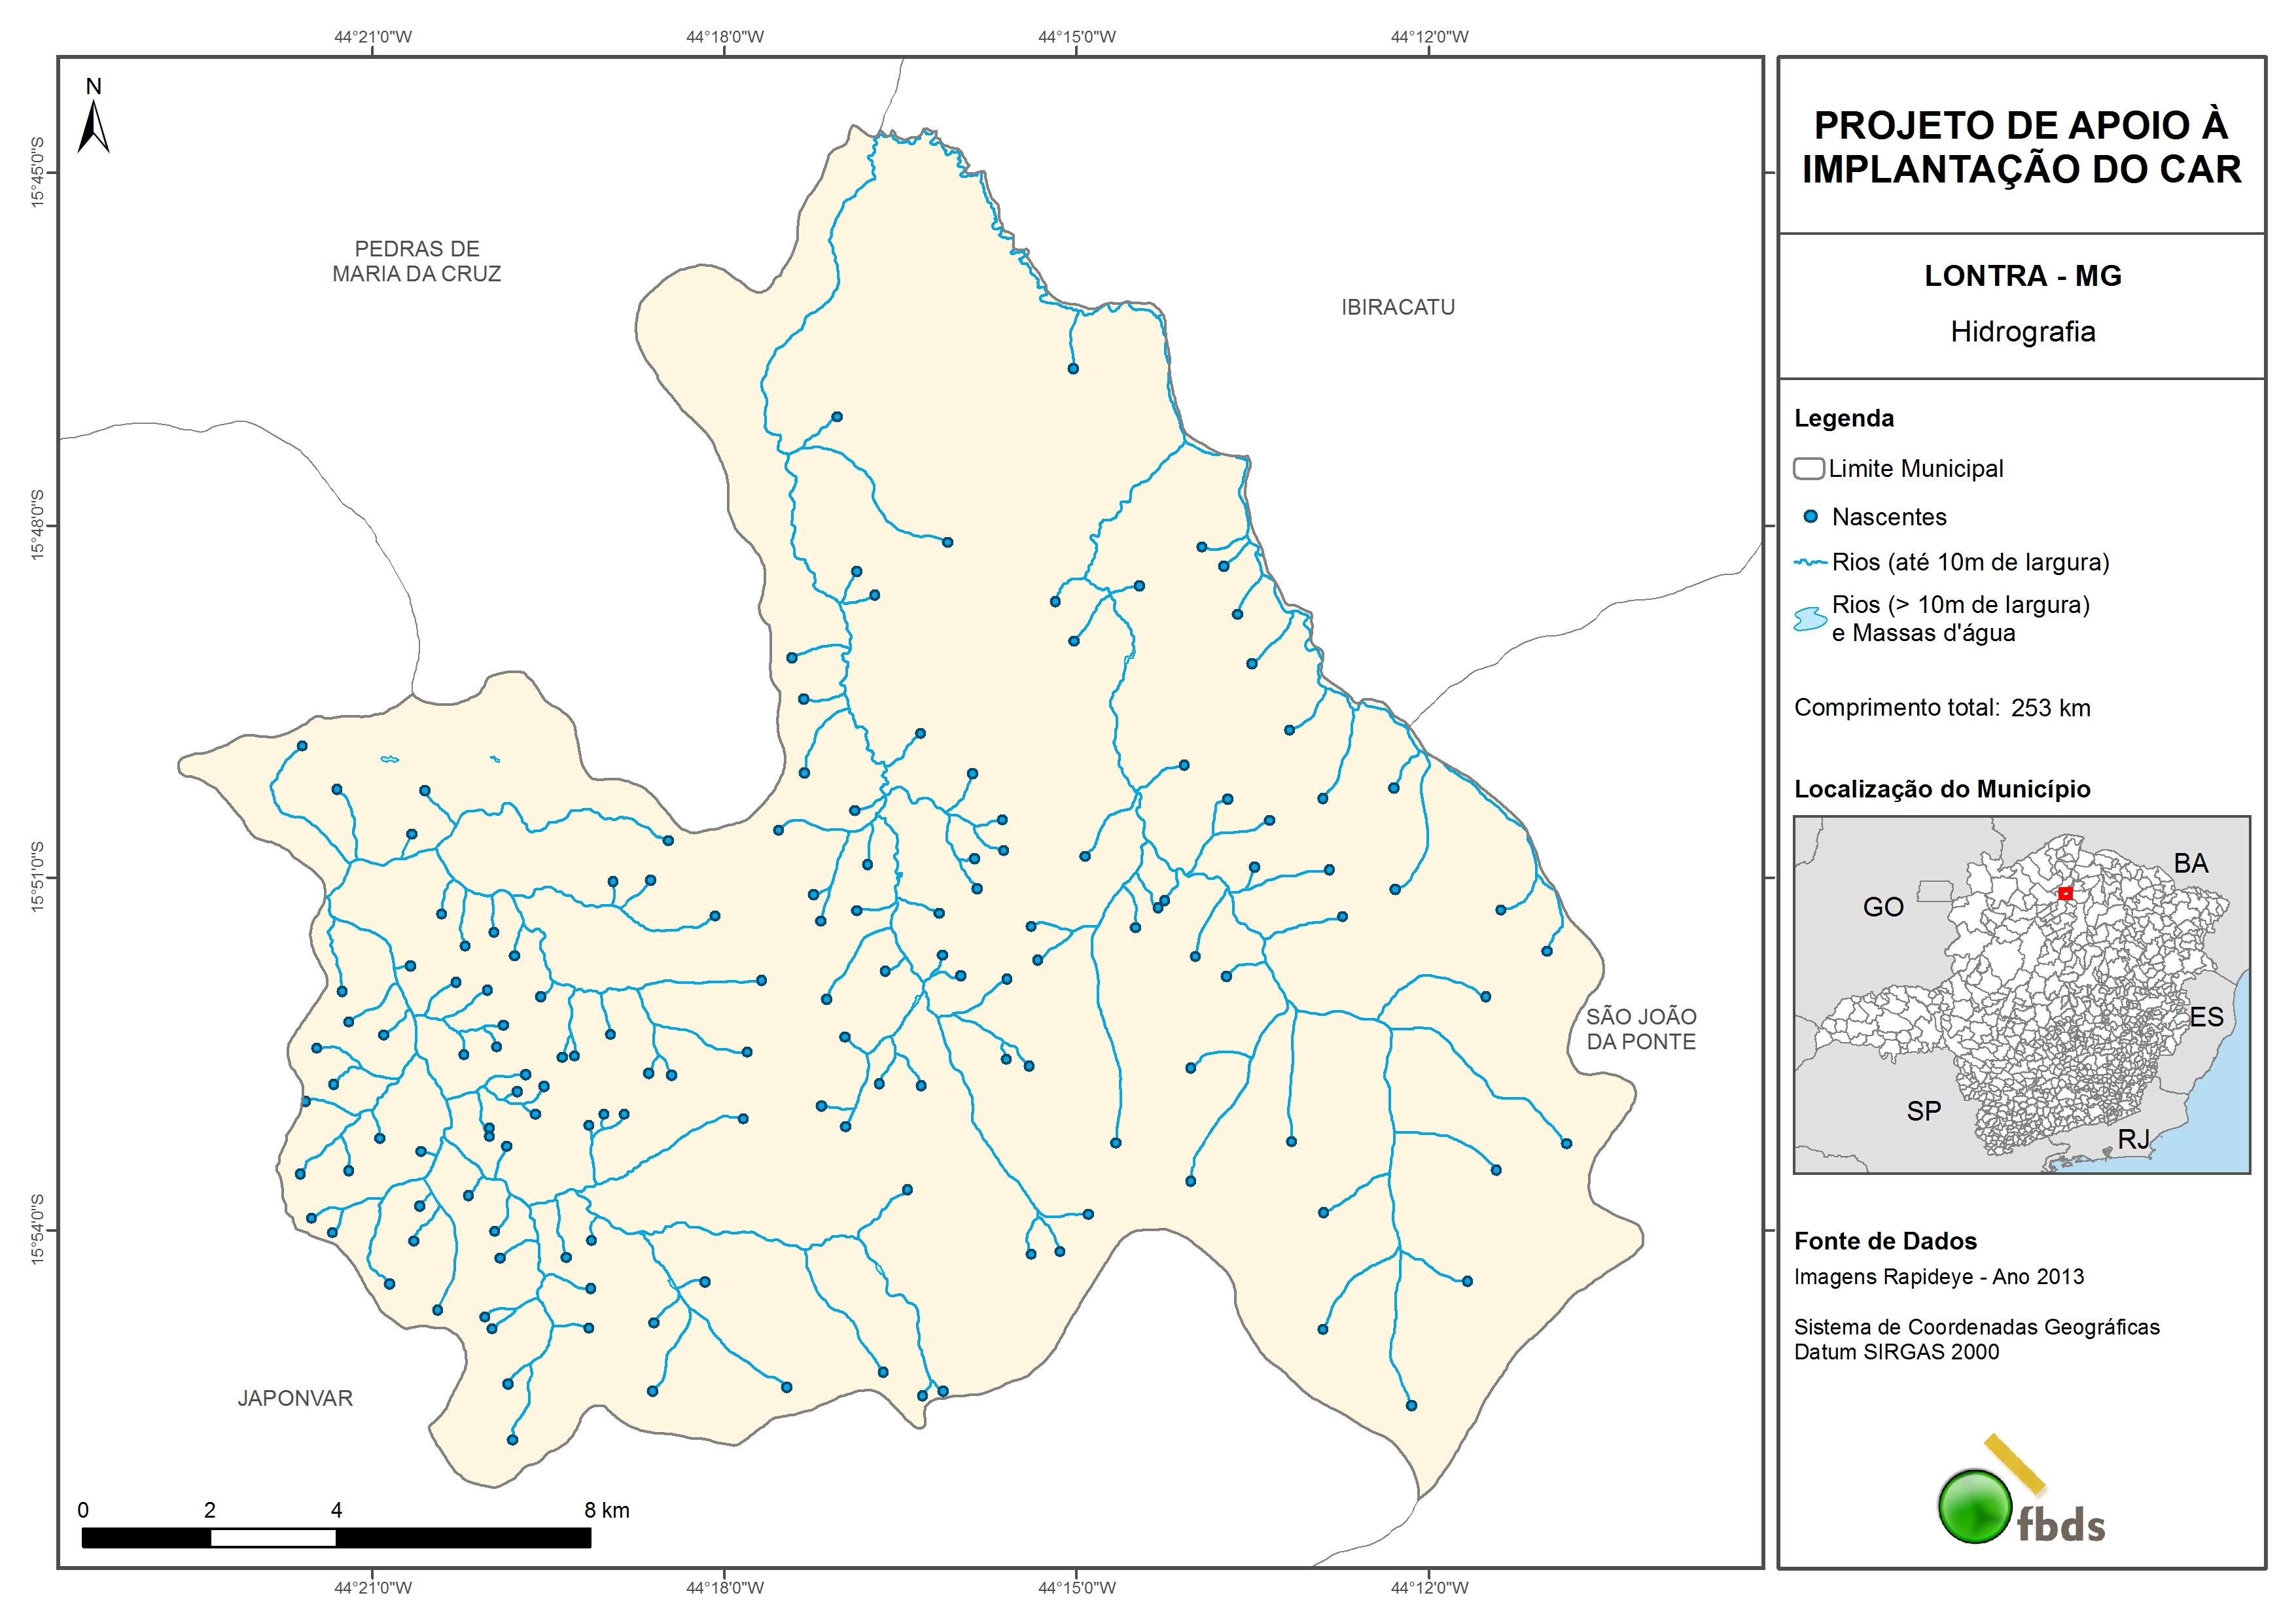Click the SÃO JOÃO DA PONTE label
2296x1623 pixels.
coord(1641,1029)
